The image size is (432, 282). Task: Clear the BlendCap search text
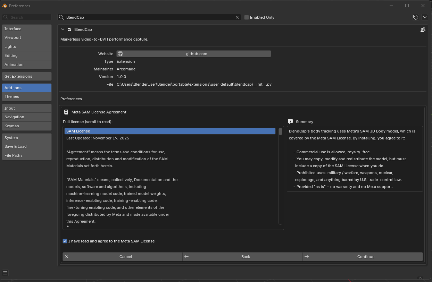click(238, 17)
